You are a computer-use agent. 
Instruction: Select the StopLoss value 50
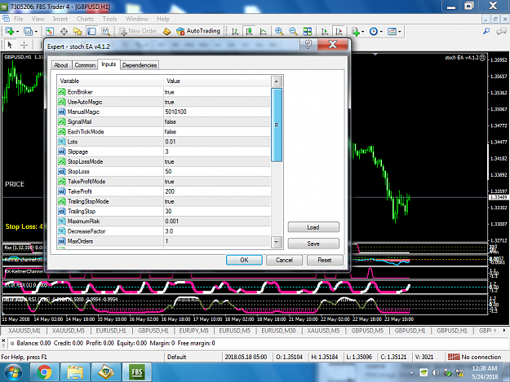tap(168, 171)
